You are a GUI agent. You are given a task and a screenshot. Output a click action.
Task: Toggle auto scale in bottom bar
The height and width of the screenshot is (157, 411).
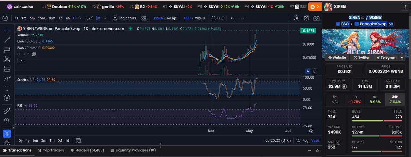315,140
